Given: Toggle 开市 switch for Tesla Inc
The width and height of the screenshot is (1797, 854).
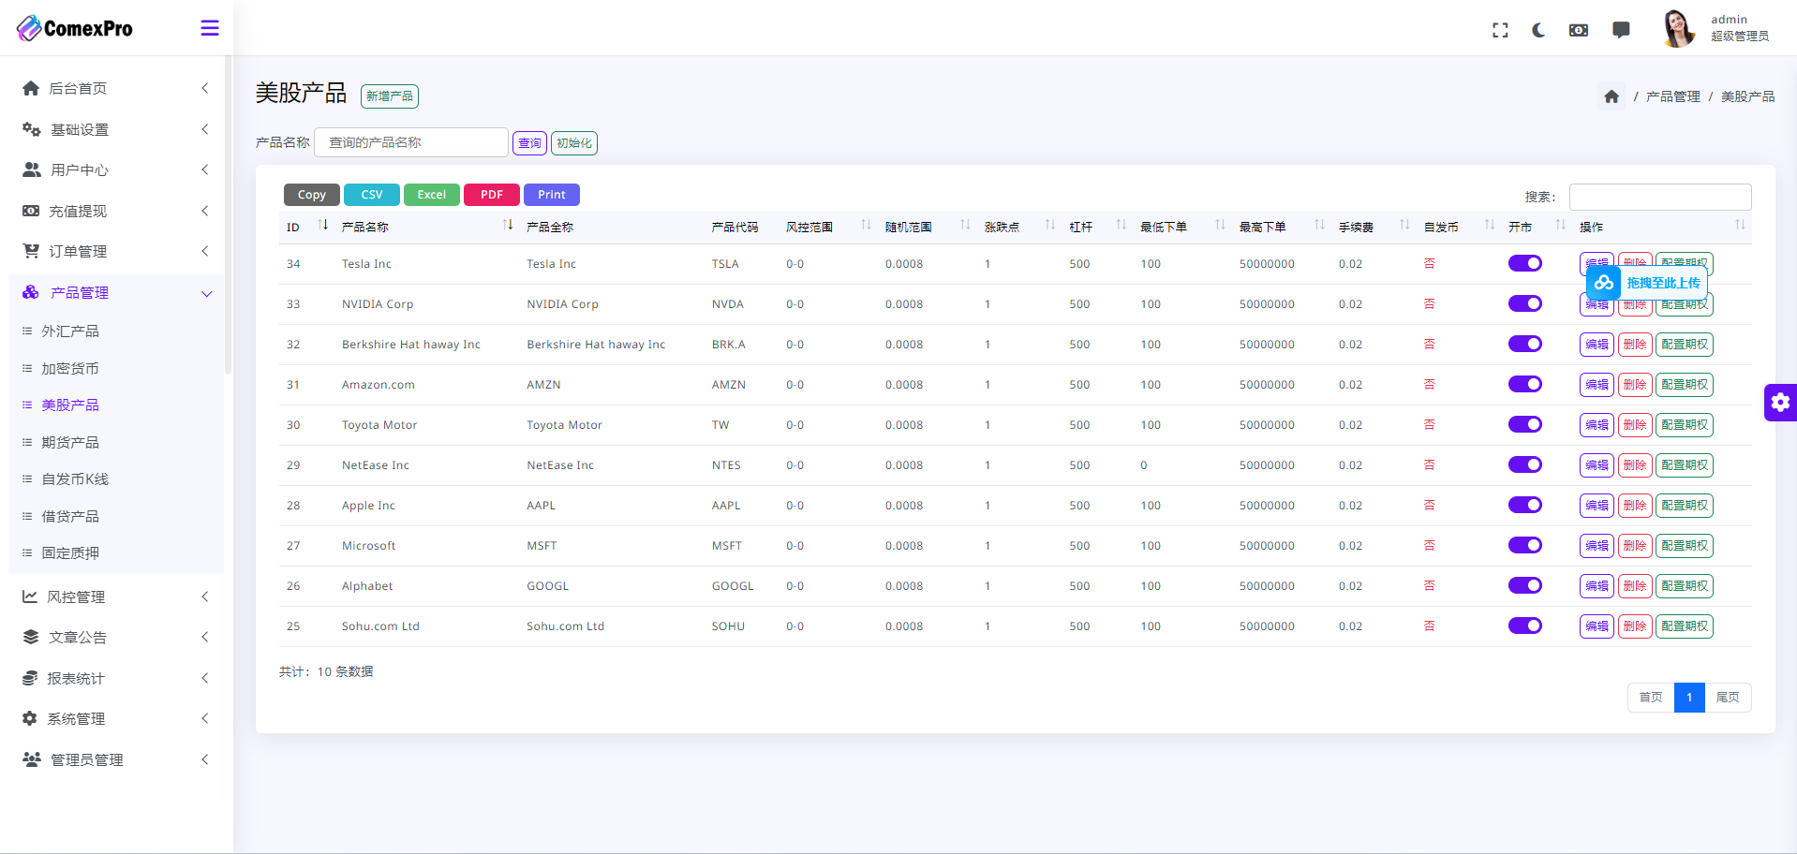Looking at the screenshot, I should (x=1525, y=263).
